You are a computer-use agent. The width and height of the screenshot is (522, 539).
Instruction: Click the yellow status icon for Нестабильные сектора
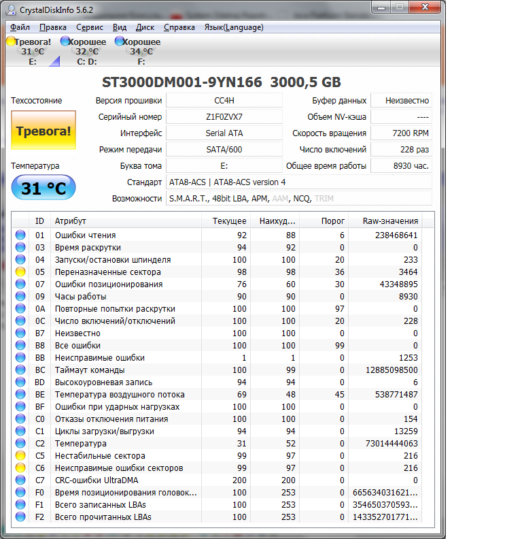tap(20, 456)
